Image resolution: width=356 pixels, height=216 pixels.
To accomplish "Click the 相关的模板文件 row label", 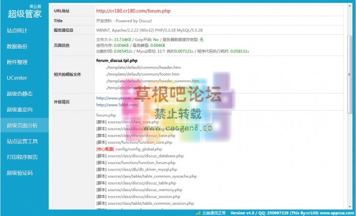I will click(68, 75).
